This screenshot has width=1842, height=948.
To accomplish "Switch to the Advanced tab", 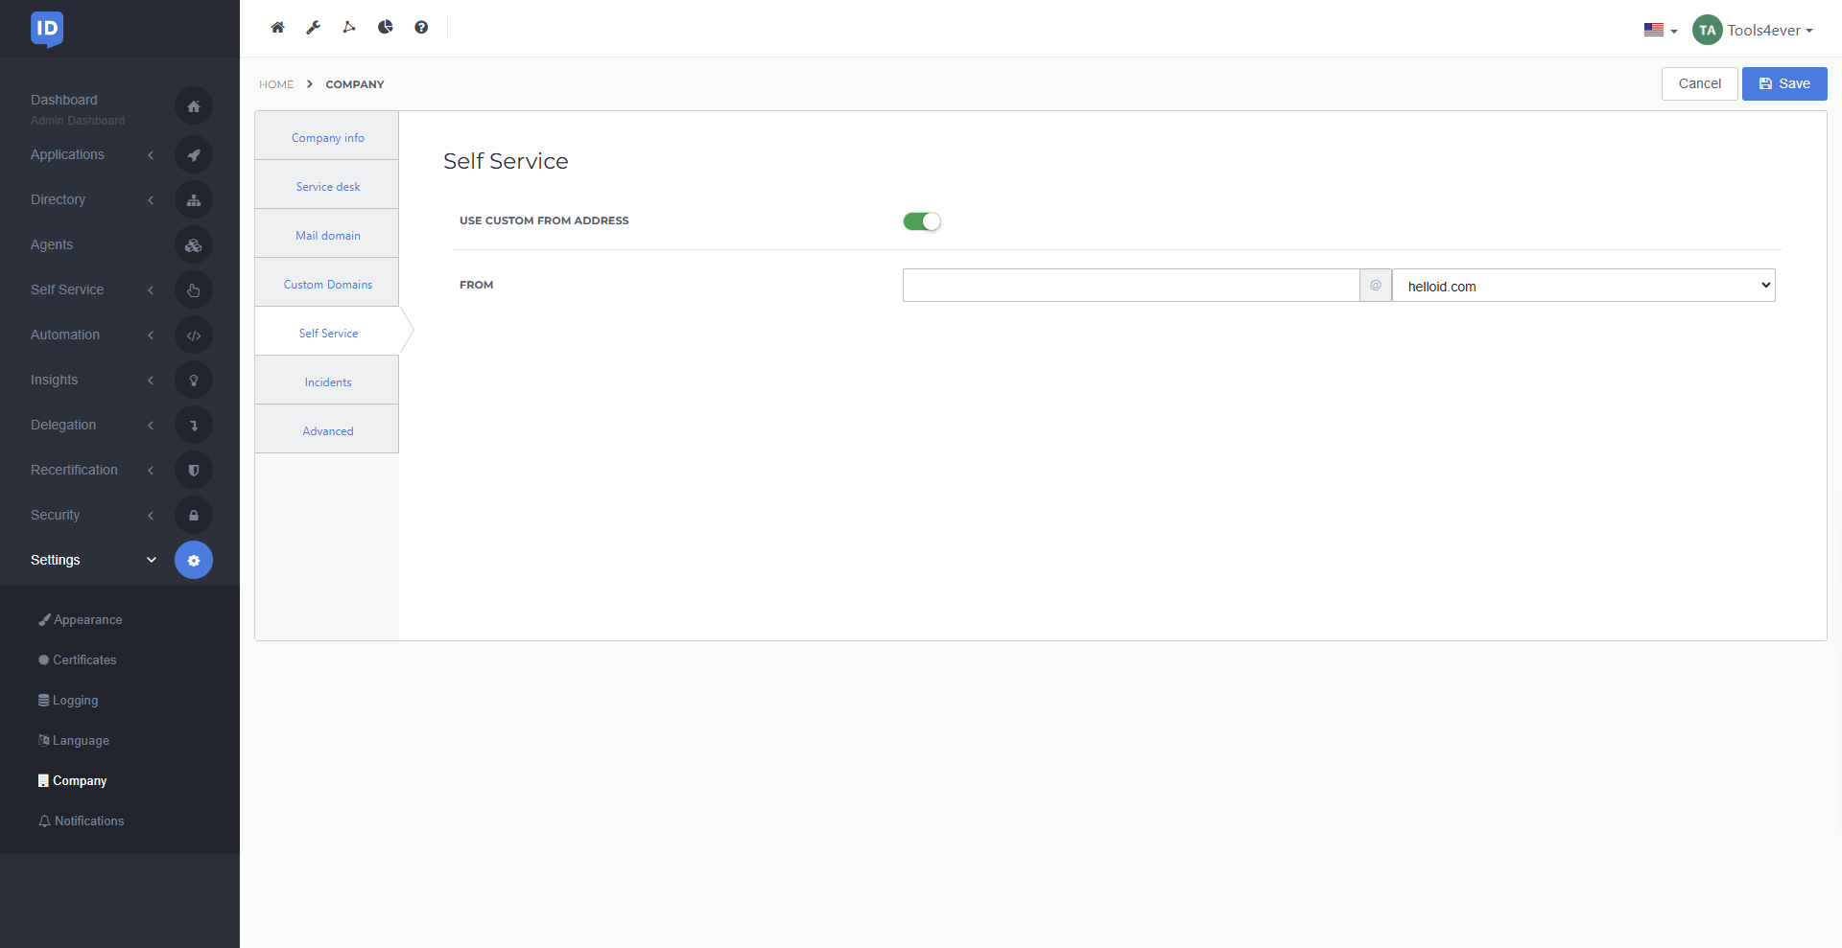I will pos(327,430).
